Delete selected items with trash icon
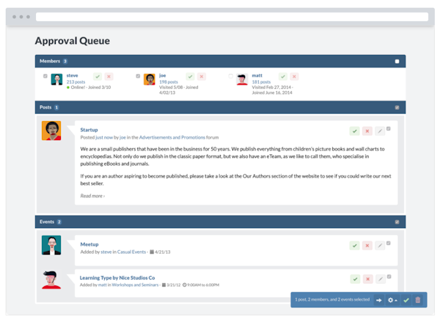The image size is (440, 317). coord(418,300)
